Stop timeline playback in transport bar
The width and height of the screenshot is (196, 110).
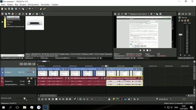coord(56,99)
